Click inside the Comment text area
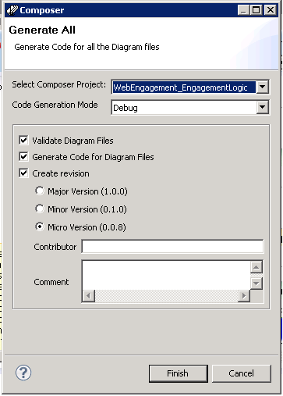The height and width of the screenshot is (396, 283). (166, 275)
